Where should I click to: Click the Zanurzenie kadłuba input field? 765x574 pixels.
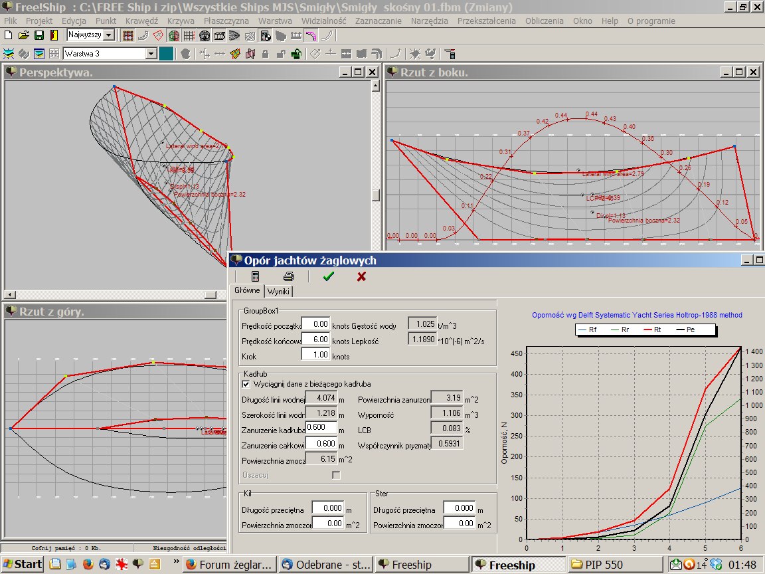pos(321,429)
